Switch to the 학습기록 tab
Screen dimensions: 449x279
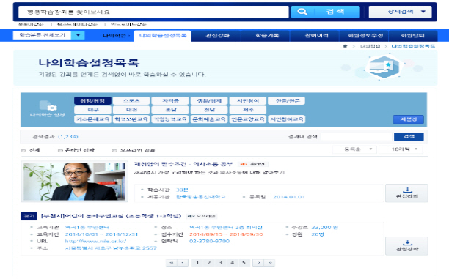[x=266, y=36]
